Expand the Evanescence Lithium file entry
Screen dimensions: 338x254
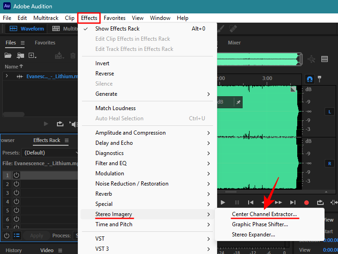[6, 76]
